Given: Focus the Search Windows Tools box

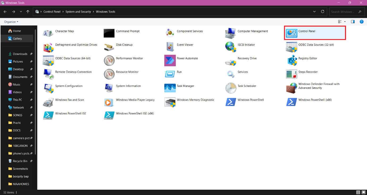Looking at the screenshot, I should (x=347, y=12).
